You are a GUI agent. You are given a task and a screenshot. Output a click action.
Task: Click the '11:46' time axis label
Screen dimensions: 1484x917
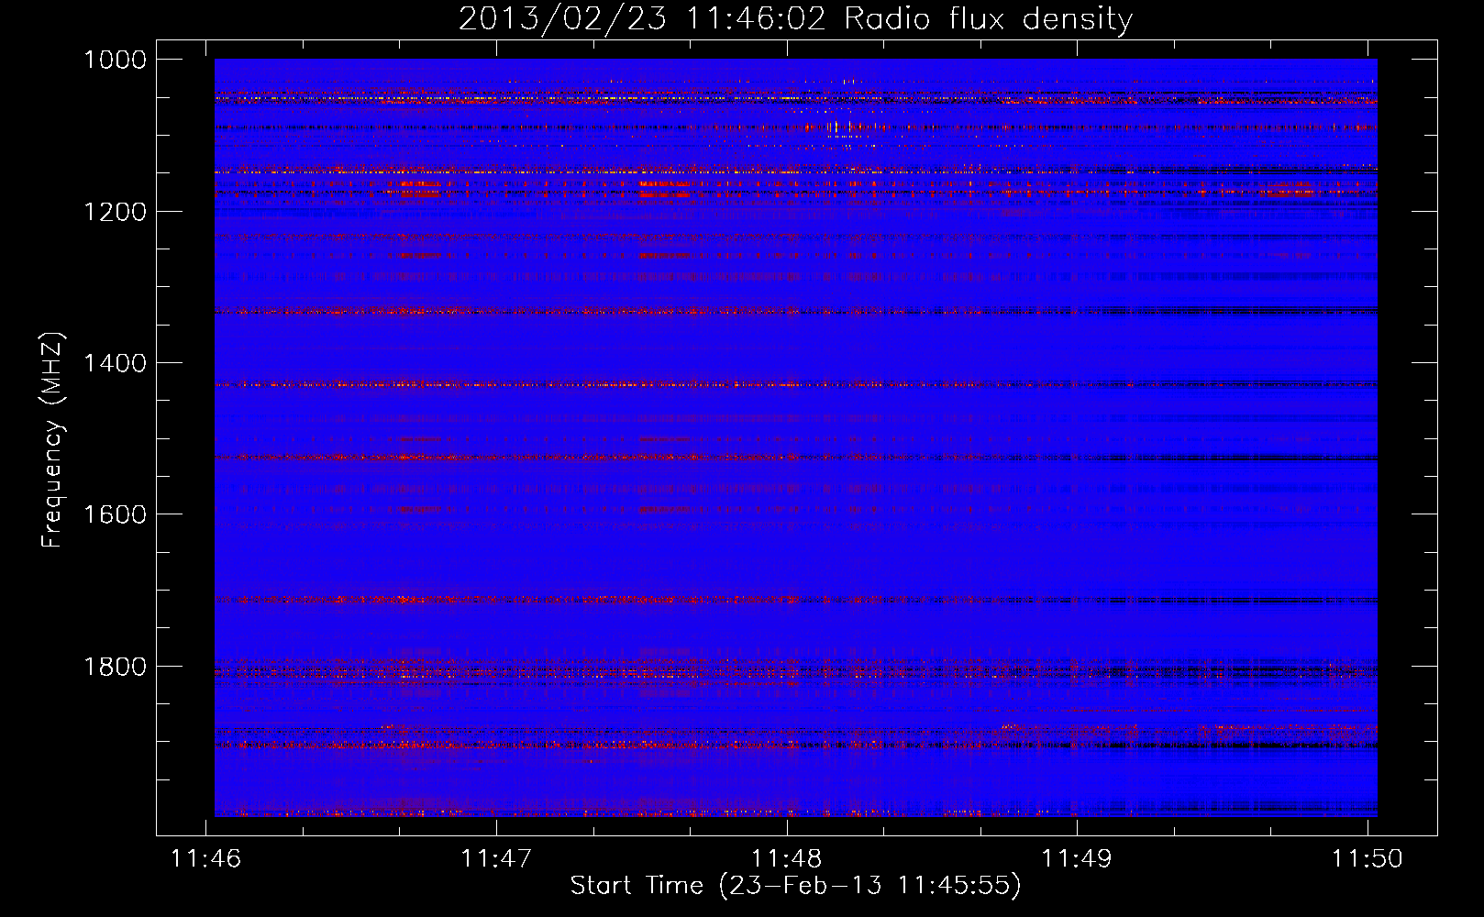click(x=205, y=858)
